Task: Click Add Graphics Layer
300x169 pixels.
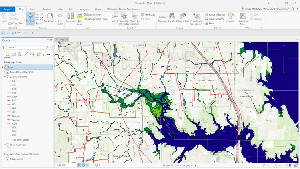Action: click(96, 19)
